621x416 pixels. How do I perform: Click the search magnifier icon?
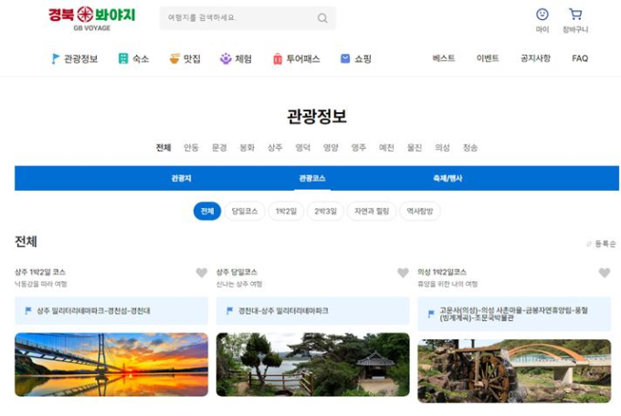point(322,18)
